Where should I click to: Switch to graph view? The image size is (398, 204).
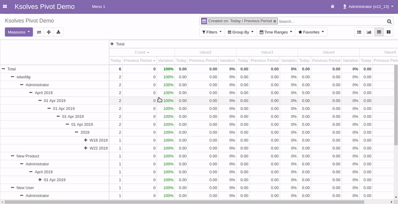[369, 32]
